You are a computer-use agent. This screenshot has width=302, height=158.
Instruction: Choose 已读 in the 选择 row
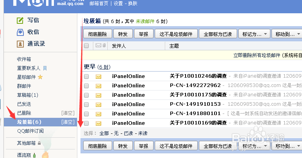click(x=128, y=133)
